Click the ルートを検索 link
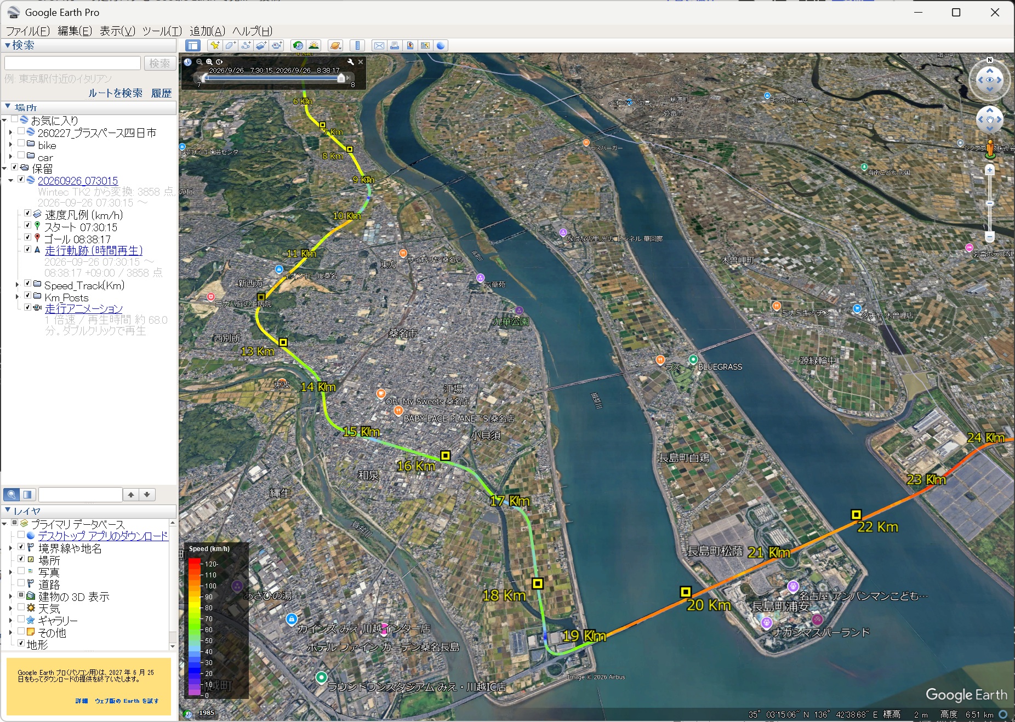This screenshot has width=1015, height=722. tap(115, 93)
